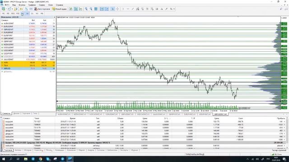Zoom in on the chart

pyautogui.click(x=86, y=9)
